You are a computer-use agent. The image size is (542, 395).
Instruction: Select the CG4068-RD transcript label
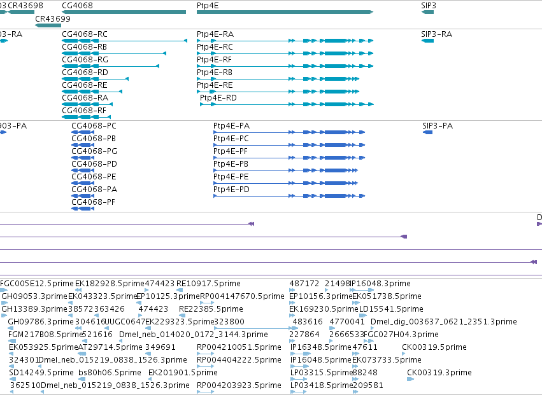point(85,73)
